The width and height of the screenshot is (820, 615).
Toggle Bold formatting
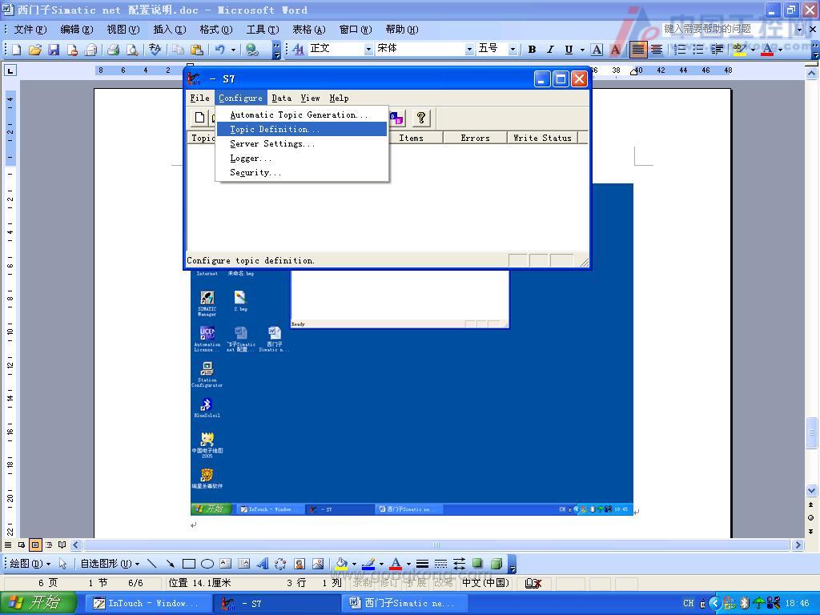[532, 49]
